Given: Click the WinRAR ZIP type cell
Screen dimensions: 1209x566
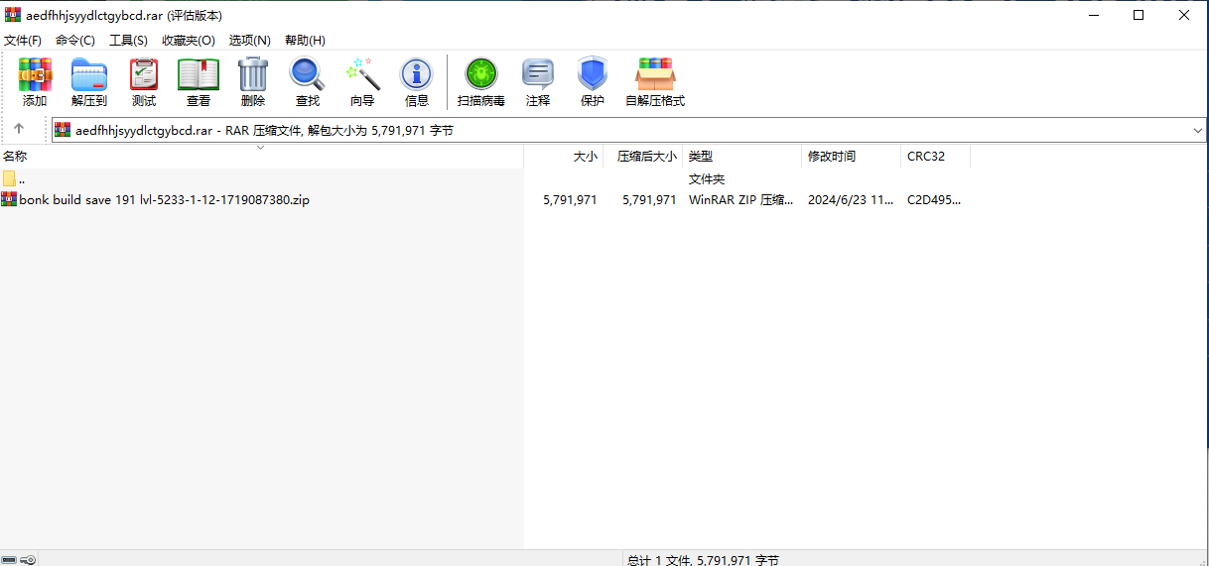Looking at the screenshot, I should [x=741, y=199].
